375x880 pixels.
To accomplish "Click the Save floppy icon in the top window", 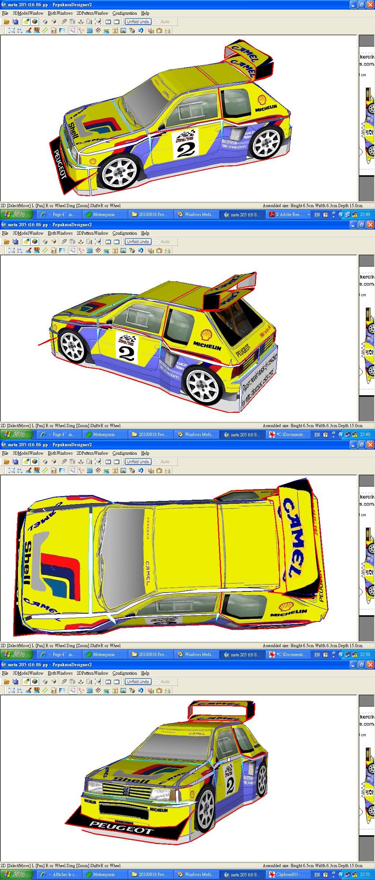I will click(x=15, y=22).
